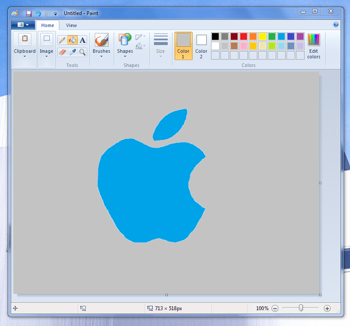This screenshot has height=326, width=350.
Task: Open the Paint help icon
Action: pyautogui.click(x=335, y=24)
